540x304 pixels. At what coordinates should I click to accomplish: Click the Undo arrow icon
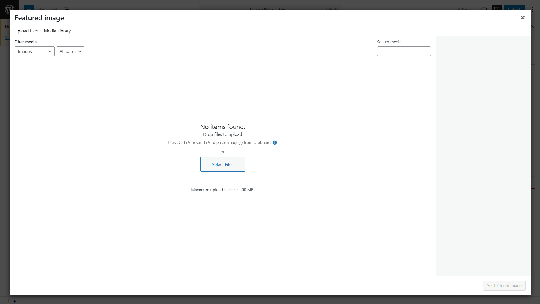click(x=42, y=9)
